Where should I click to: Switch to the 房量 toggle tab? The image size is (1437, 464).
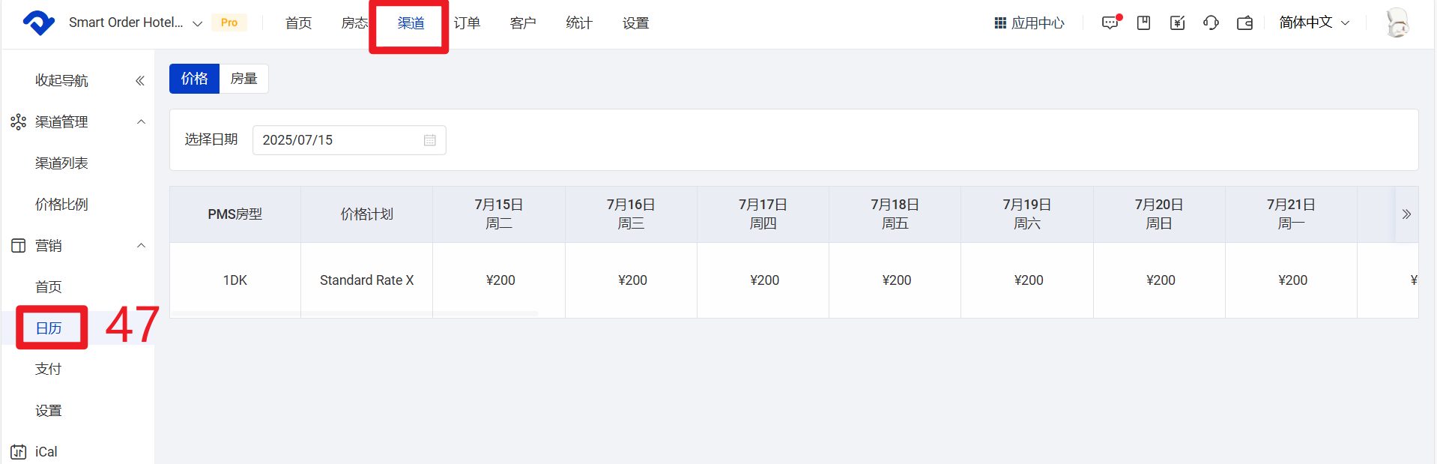(243, 79)
